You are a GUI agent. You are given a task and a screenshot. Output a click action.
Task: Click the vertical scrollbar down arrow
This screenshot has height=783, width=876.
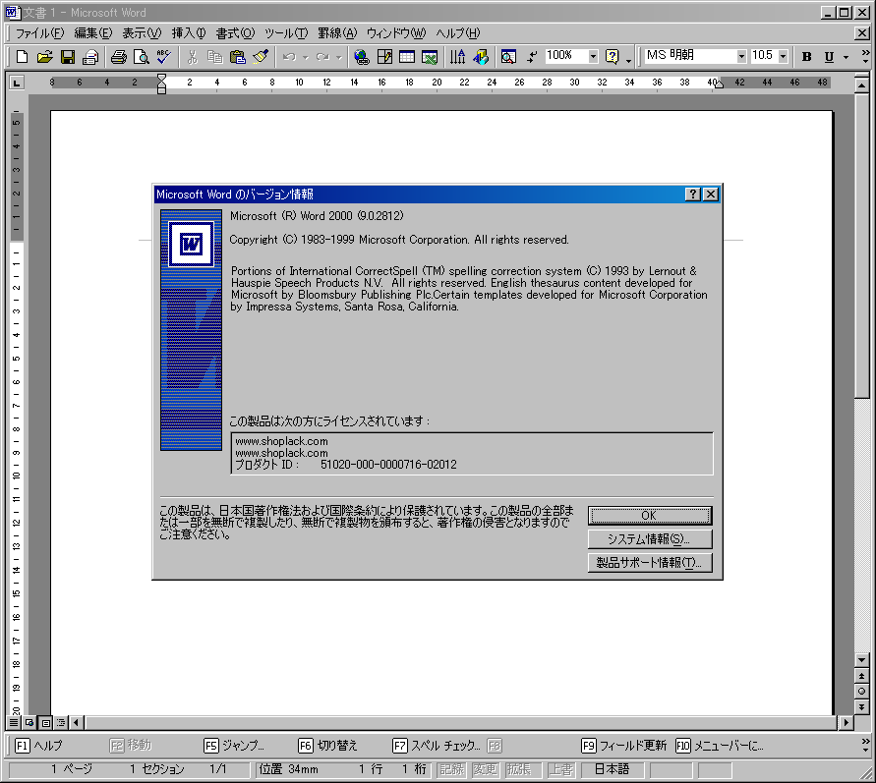click(862, 659)
